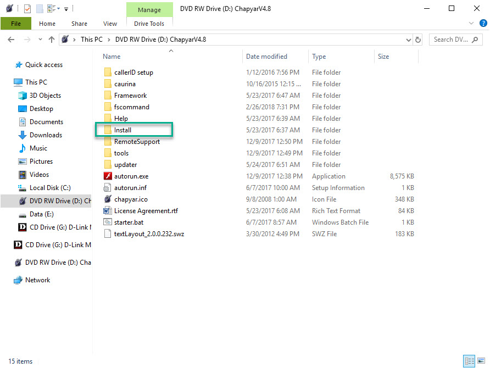
Task: Sort by Name column header
Action: [112, 56]
